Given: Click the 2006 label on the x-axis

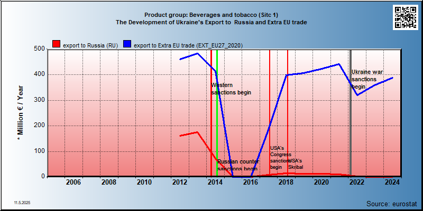Looking at the screenshot, I should [73, 183].
